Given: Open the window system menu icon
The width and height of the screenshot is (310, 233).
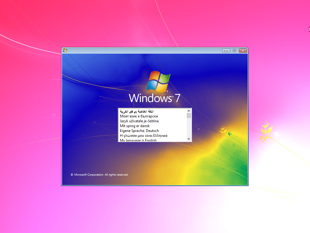Looking at the screenshot, I should 65,51.
